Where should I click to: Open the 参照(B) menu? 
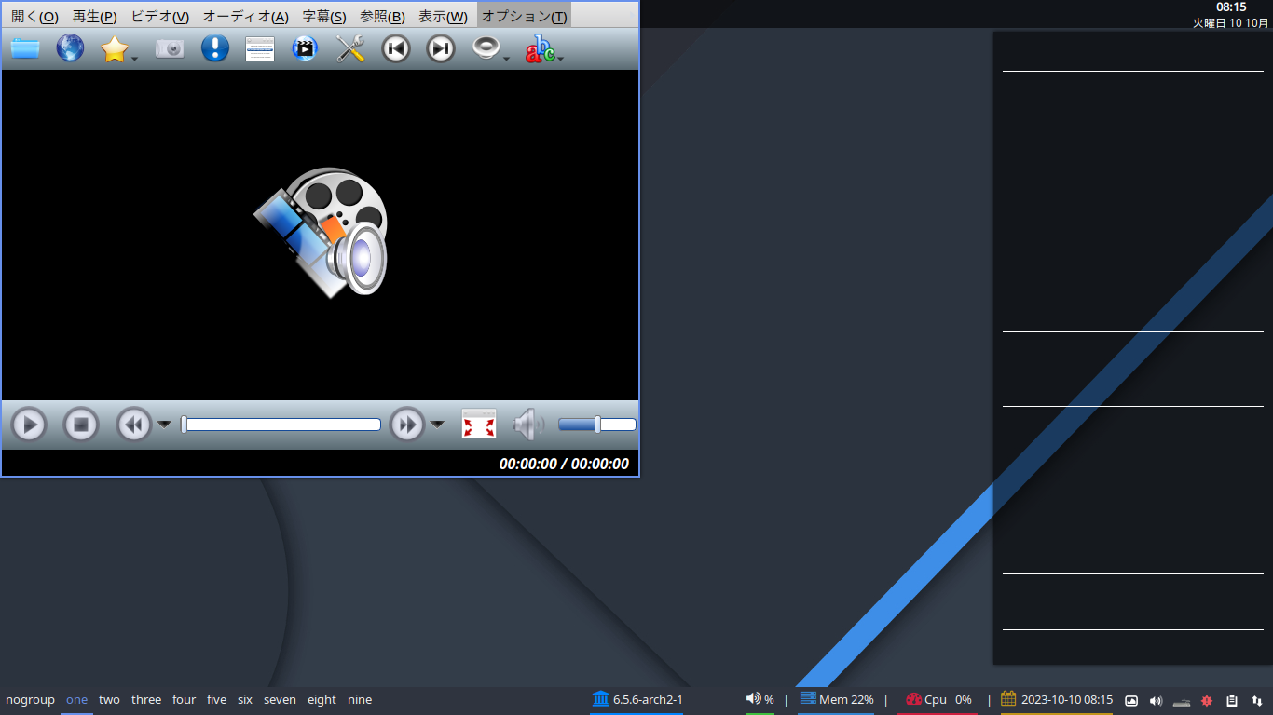coord(382,17)
